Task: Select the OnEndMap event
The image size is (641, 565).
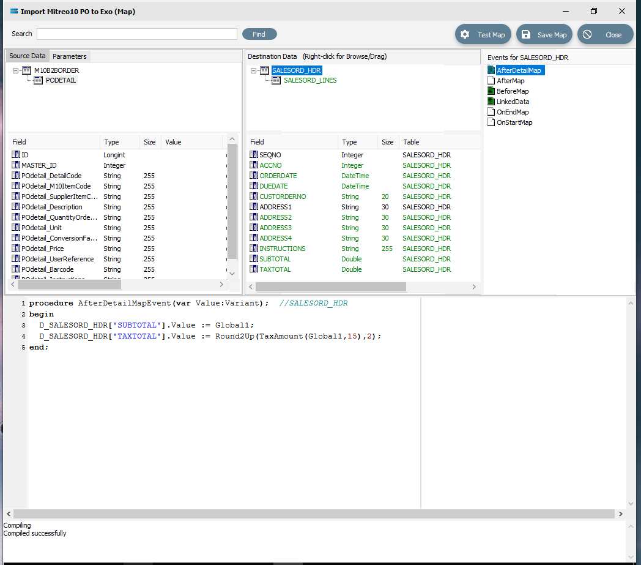Action: coord(513,112)
